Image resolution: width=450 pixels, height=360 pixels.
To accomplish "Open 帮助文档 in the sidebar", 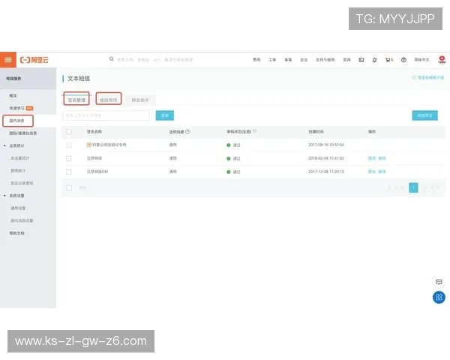I will 16,233.
